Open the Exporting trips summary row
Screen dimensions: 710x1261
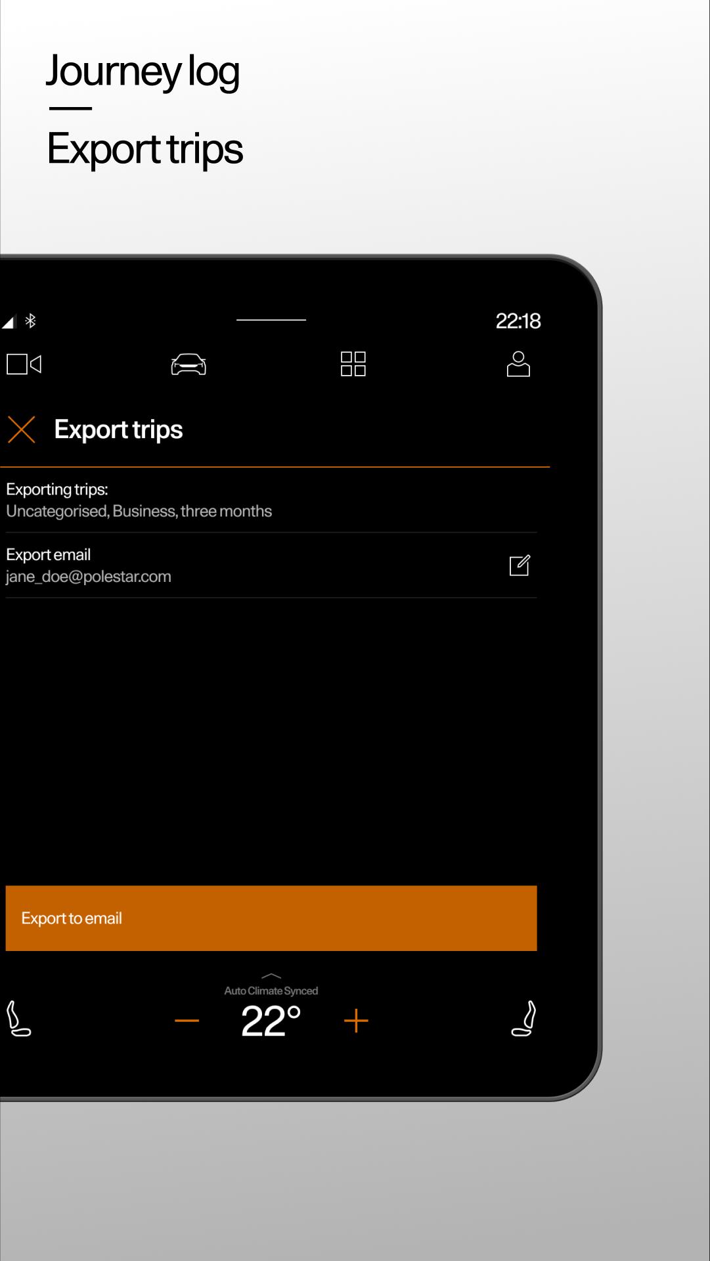point(271,500)
